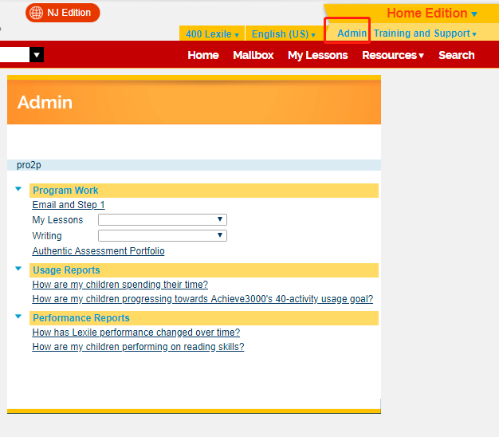Open 'How are my children performing on reading skills?'

pyautogui.click(x=138, y=346)
